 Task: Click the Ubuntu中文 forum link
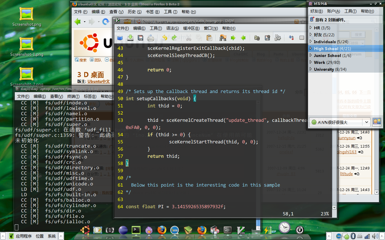coord(99,81)
